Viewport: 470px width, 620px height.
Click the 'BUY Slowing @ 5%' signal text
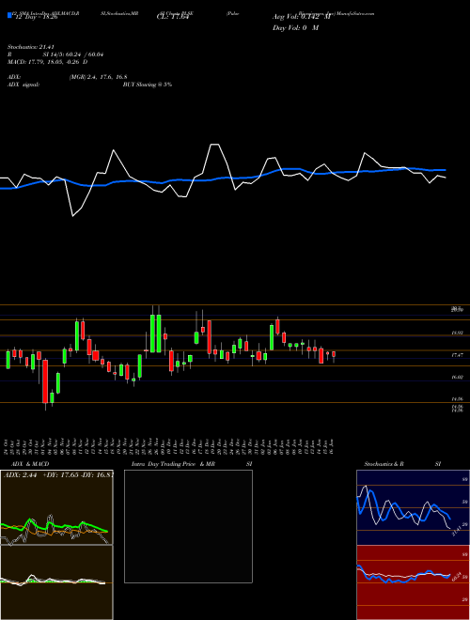click(148, 85)
